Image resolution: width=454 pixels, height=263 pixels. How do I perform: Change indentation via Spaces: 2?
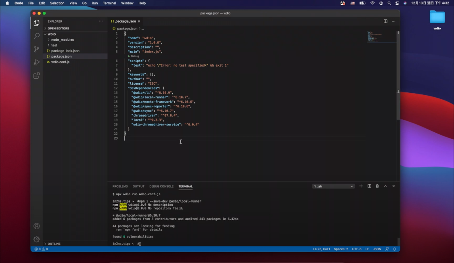(341, 249)
